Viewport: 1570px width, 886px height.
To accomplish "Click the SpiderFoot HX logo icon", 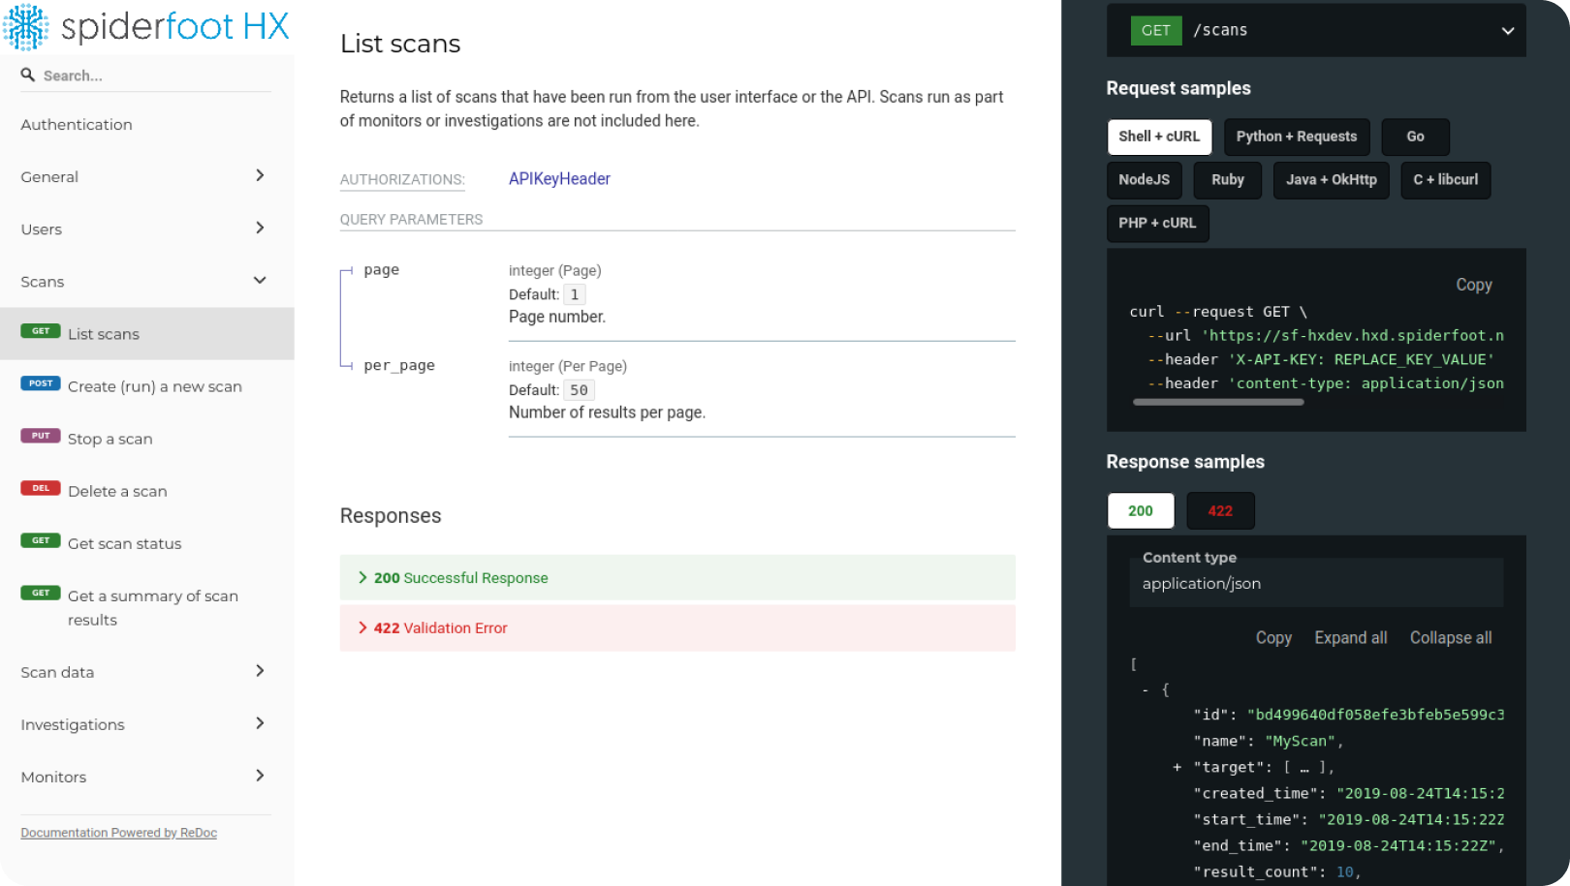I will point(26,27).
